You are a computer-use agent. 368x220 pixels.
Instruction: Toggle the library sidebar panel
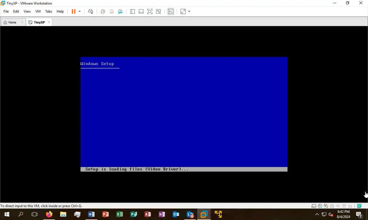133,11
